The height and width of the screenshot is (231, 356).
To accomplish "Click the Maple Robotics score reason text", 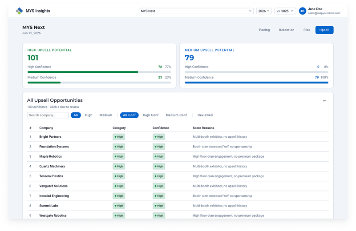I will 228,156.
